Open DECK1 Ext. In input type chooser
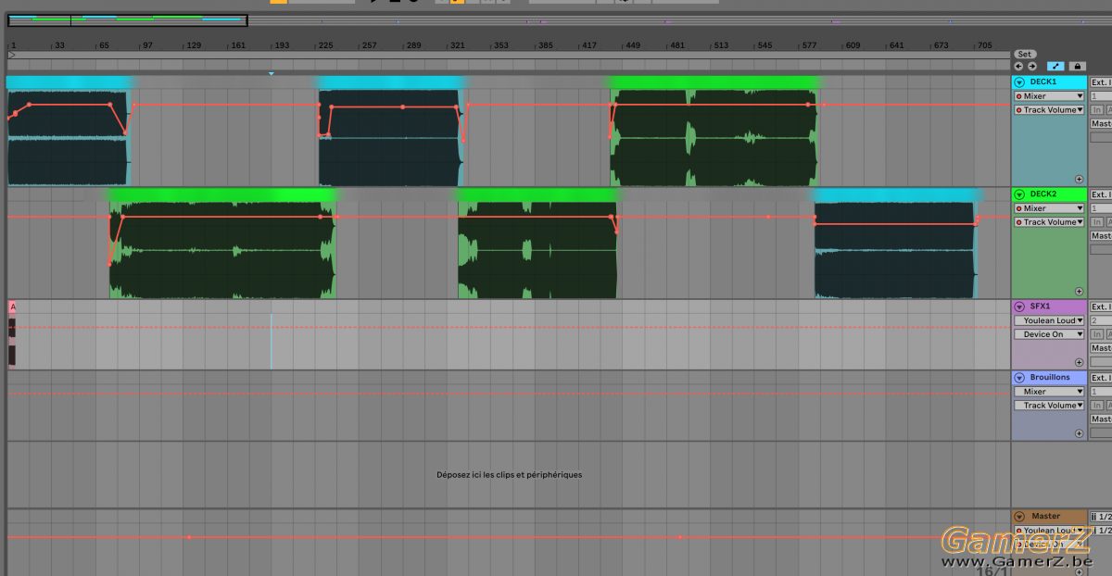The image size is (1112, 576). pos(1101,82)
